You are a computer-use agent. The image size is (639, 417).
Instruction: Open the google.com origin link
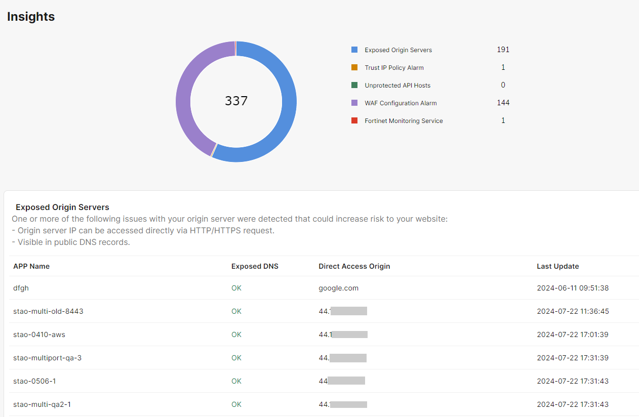[338, 287]
